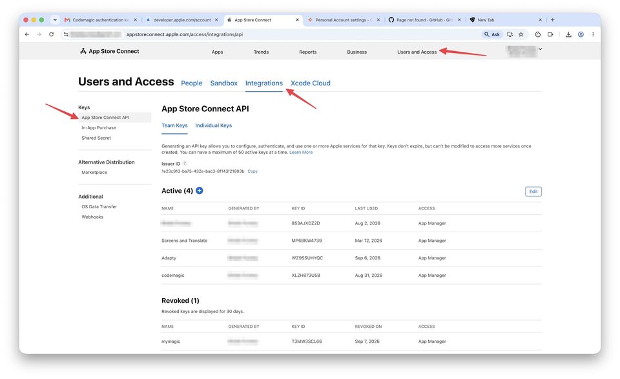The width and height of the screenshot is (620, 379).
Task: Click the browser back arrow
Action: click(x=27, y=34)
